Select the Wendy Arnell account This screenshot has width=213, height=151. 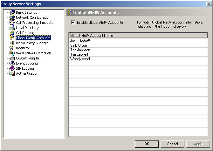click(x=138, y=59)
